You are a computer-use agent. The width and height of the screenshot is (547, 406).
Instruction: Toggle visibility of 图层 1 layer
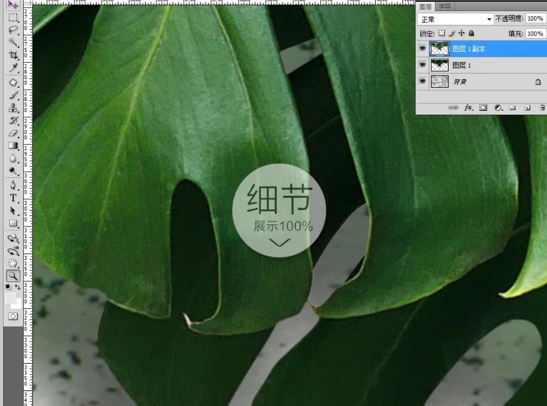[x=422, y=65]
